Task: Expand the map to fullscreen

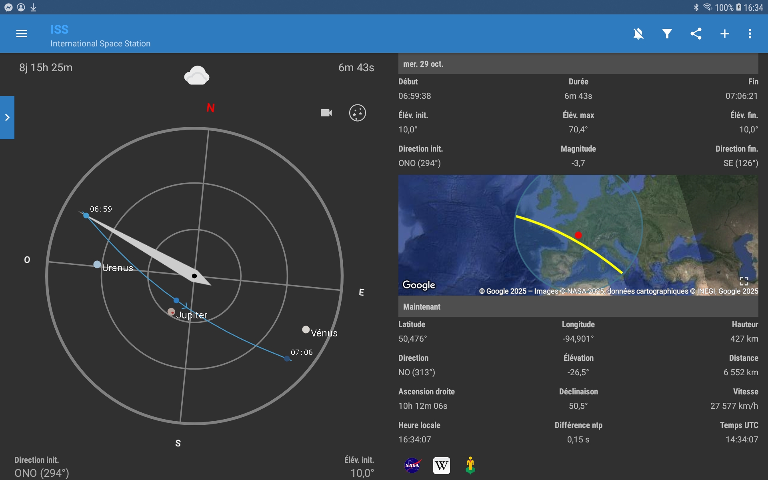Action: click(744, 281)
